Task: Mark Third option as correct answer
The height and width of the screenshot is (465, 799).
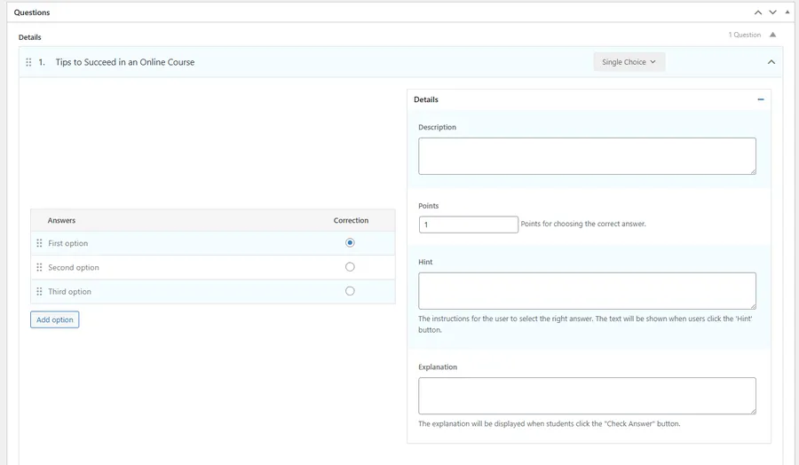Action: [350, 291]
